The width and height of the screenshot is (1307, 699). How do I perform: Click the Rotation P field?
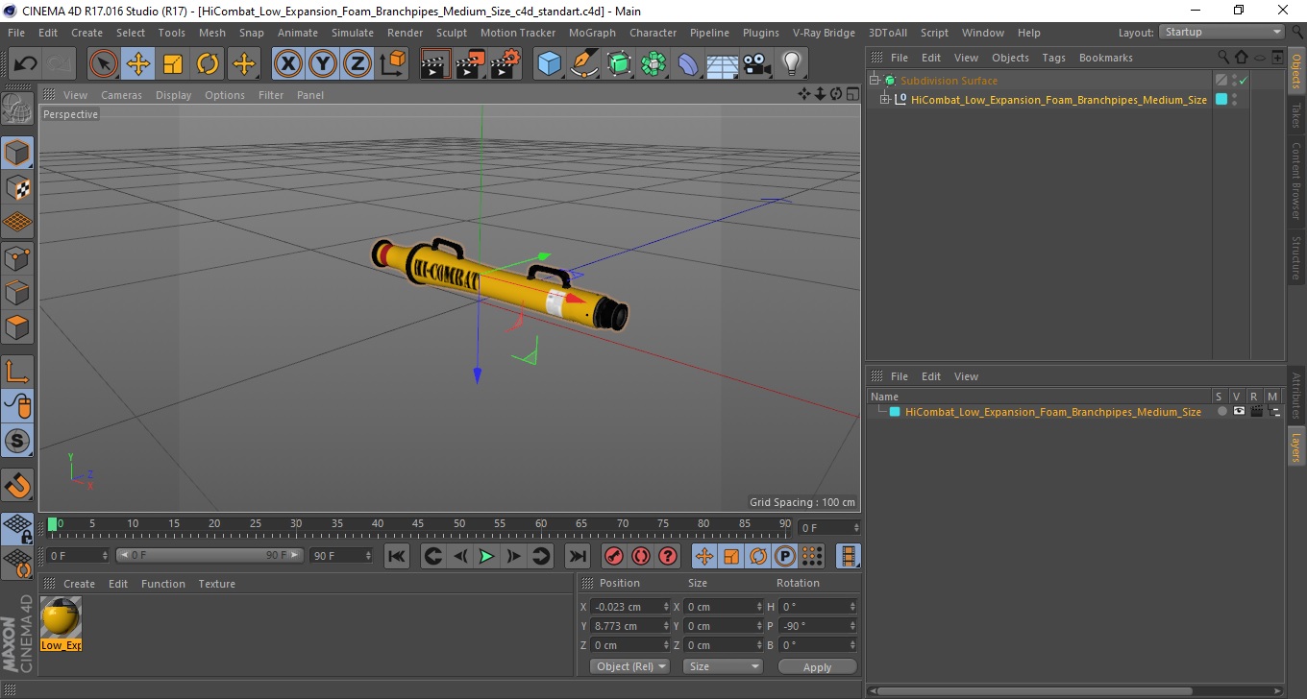tap(817, 626)
